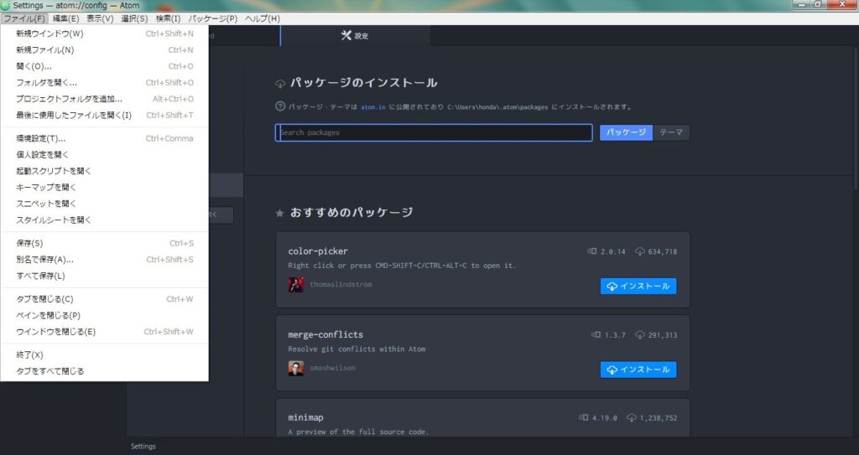Choose 新規ファイル(N) menu entry

pyautogui.click(x=105, y=49)
